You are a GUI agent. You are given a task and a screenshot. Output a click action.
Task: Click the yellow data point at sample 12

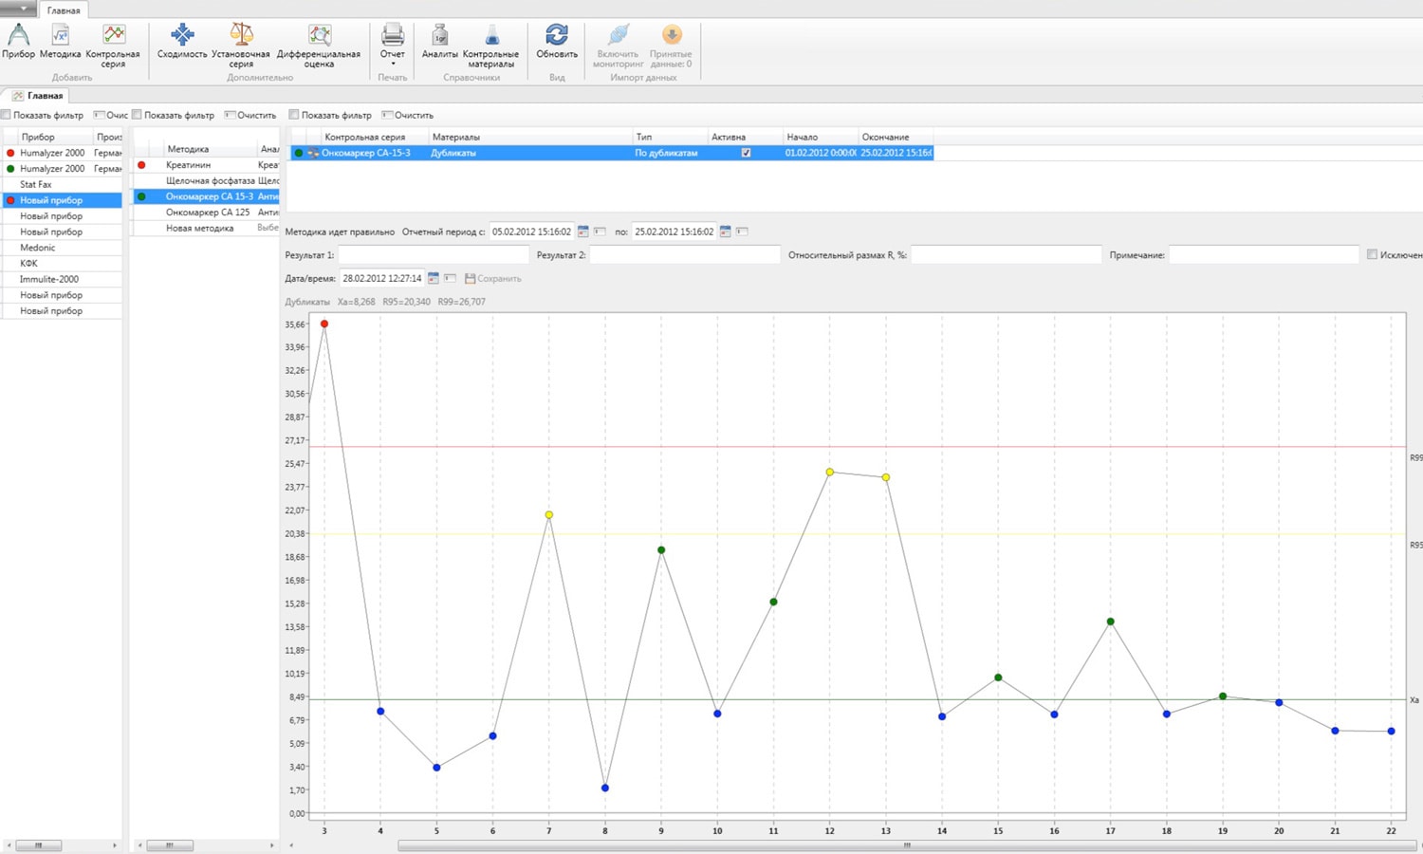(830, 472)
